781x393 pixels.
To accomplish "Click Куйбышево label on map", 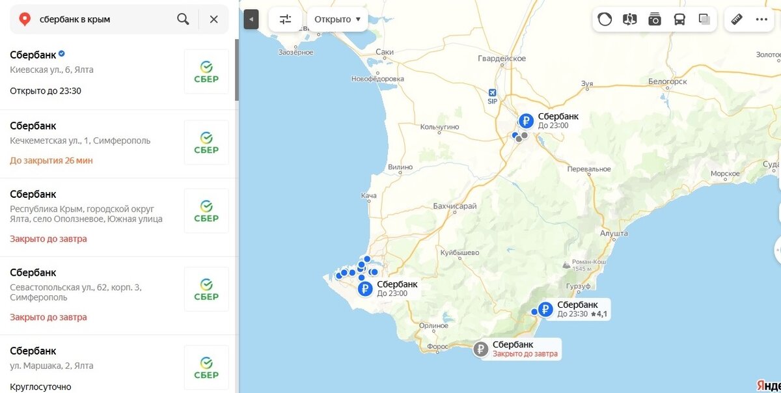I will [x=459, y=252].
